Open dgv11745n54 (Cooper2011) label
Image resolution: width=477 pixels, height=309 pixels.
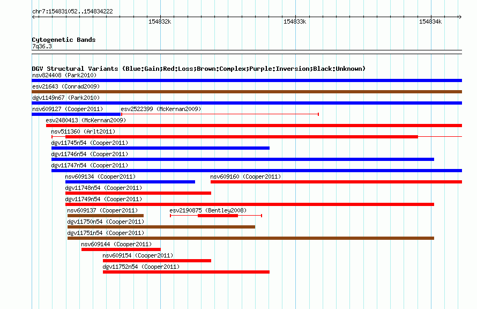point(90,143)
